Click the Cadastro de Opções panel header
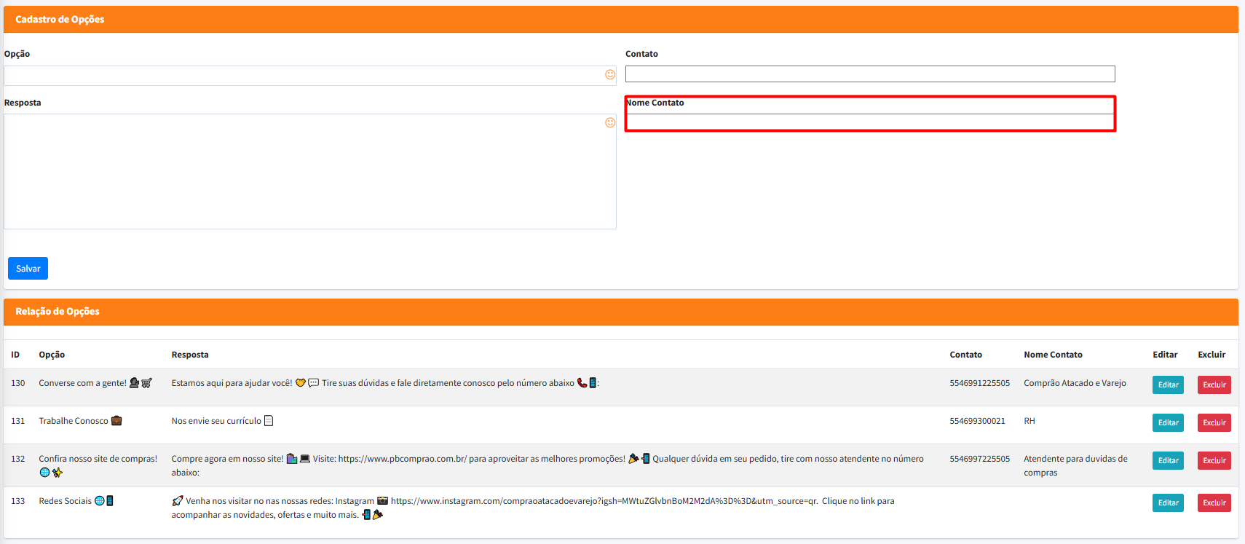1245x544 pixels. pos(60,20)
